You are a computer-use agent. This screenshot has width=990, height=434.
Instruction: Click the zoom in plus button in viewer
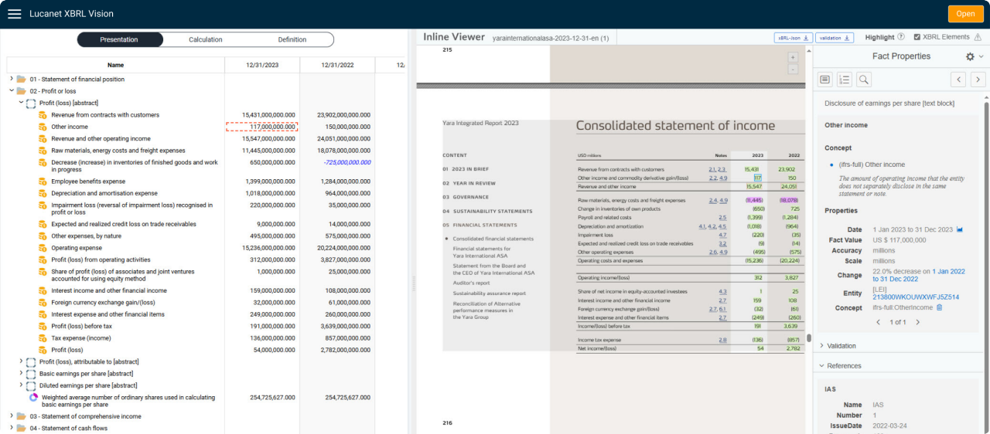[x=792, y=57]
